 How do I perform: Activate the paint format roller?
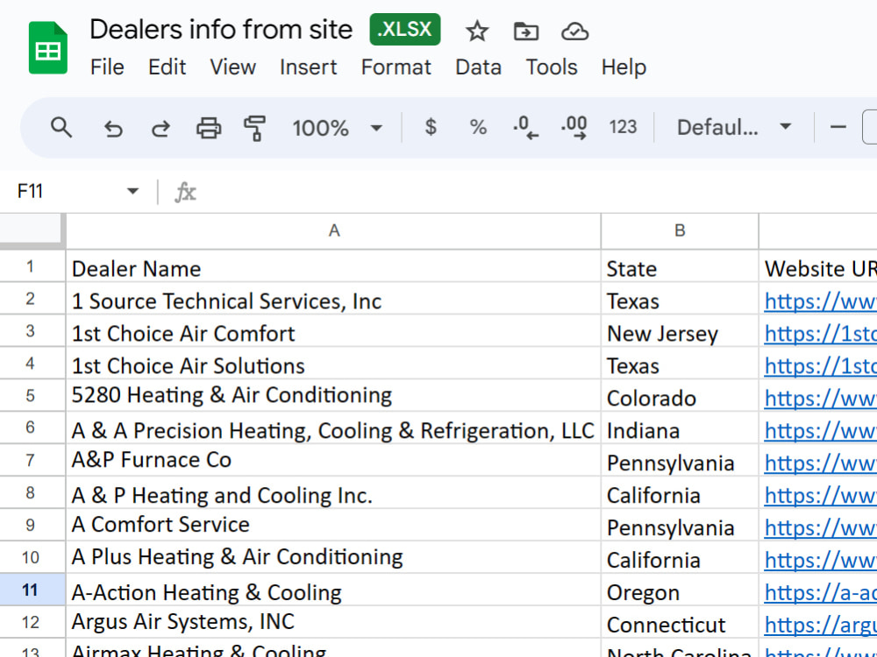[255, 128]
